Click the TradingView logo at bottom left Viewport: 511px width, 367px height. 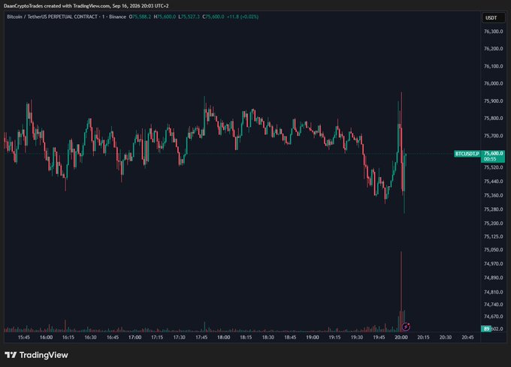click(36, 355)
